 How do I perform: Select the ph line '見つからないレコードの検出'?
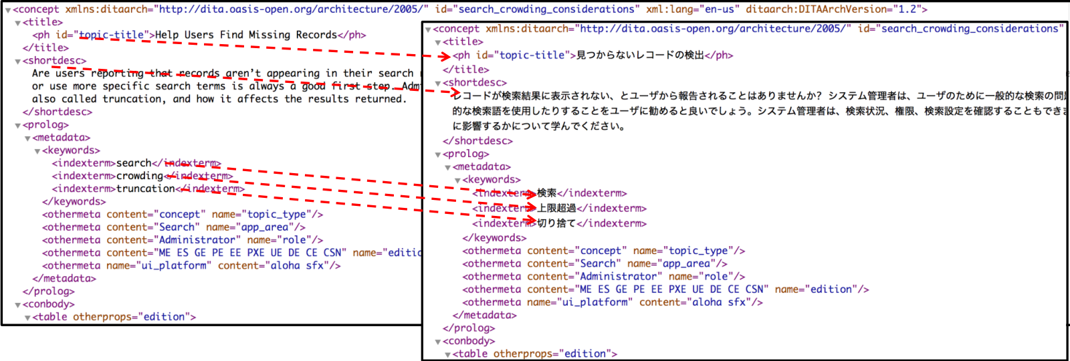pyautogui.click(x=593, y=55)
